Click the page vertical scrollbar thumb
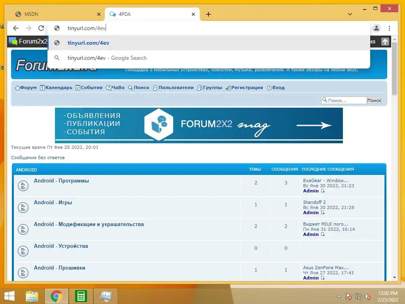The width and height of the screenshot is (405, 304). click(x=394, y=68)
